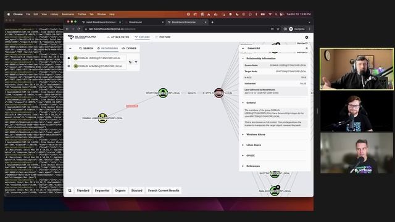Open the Chrome side panel icon

click(x=285, y=29)
